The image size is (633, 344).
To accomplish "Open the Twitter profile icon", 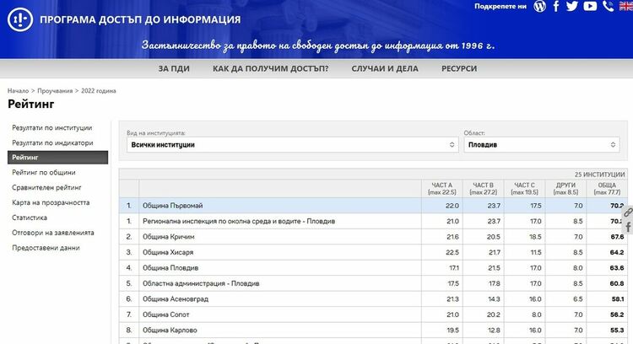I will point(572,6).
